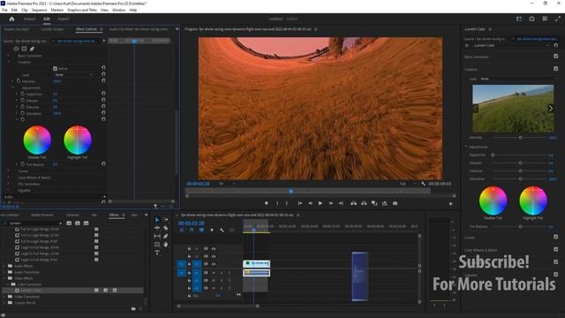Viewport: 565px width, 318px height.
Task: Toggle Linked Selection in the timeline
Action: click(x=201, y=230)
